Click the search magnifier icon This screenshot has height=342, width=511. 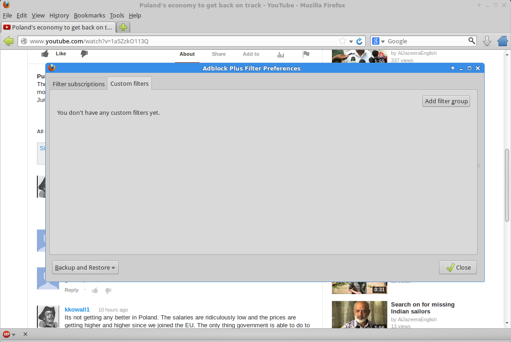tap(471, 41)
